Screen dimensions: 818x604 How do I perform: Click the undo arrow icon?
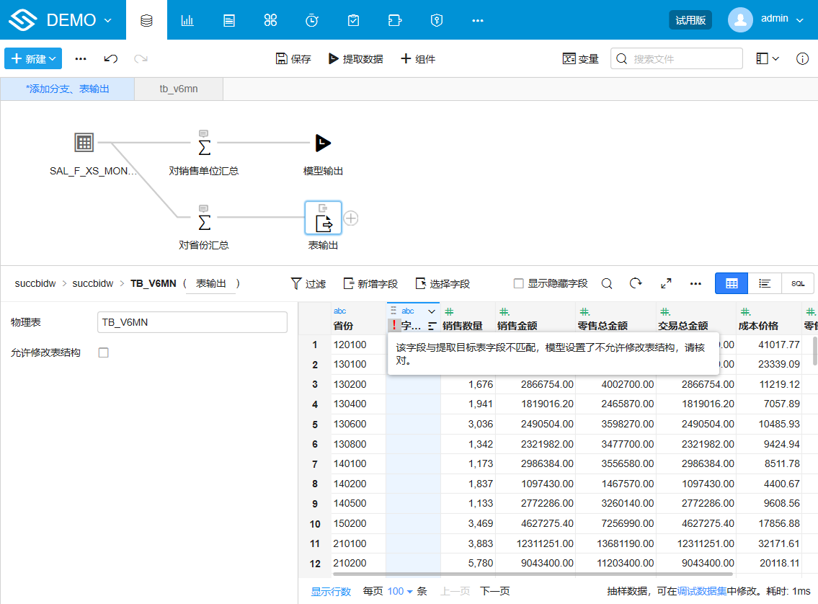[x=111, y=58]
